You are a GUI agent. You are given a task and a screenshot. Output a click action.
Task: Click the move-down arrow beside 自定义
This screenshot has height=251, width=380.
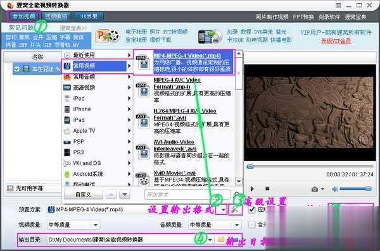click(x=125, y=195)
